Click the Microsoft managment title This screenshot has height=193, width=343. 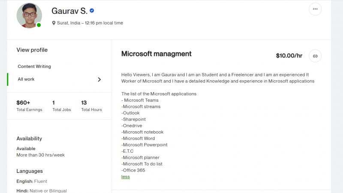[x=156, y=54]
